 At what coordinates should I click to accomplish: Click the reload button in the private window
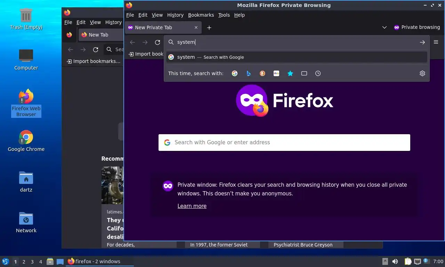(157, 42)
